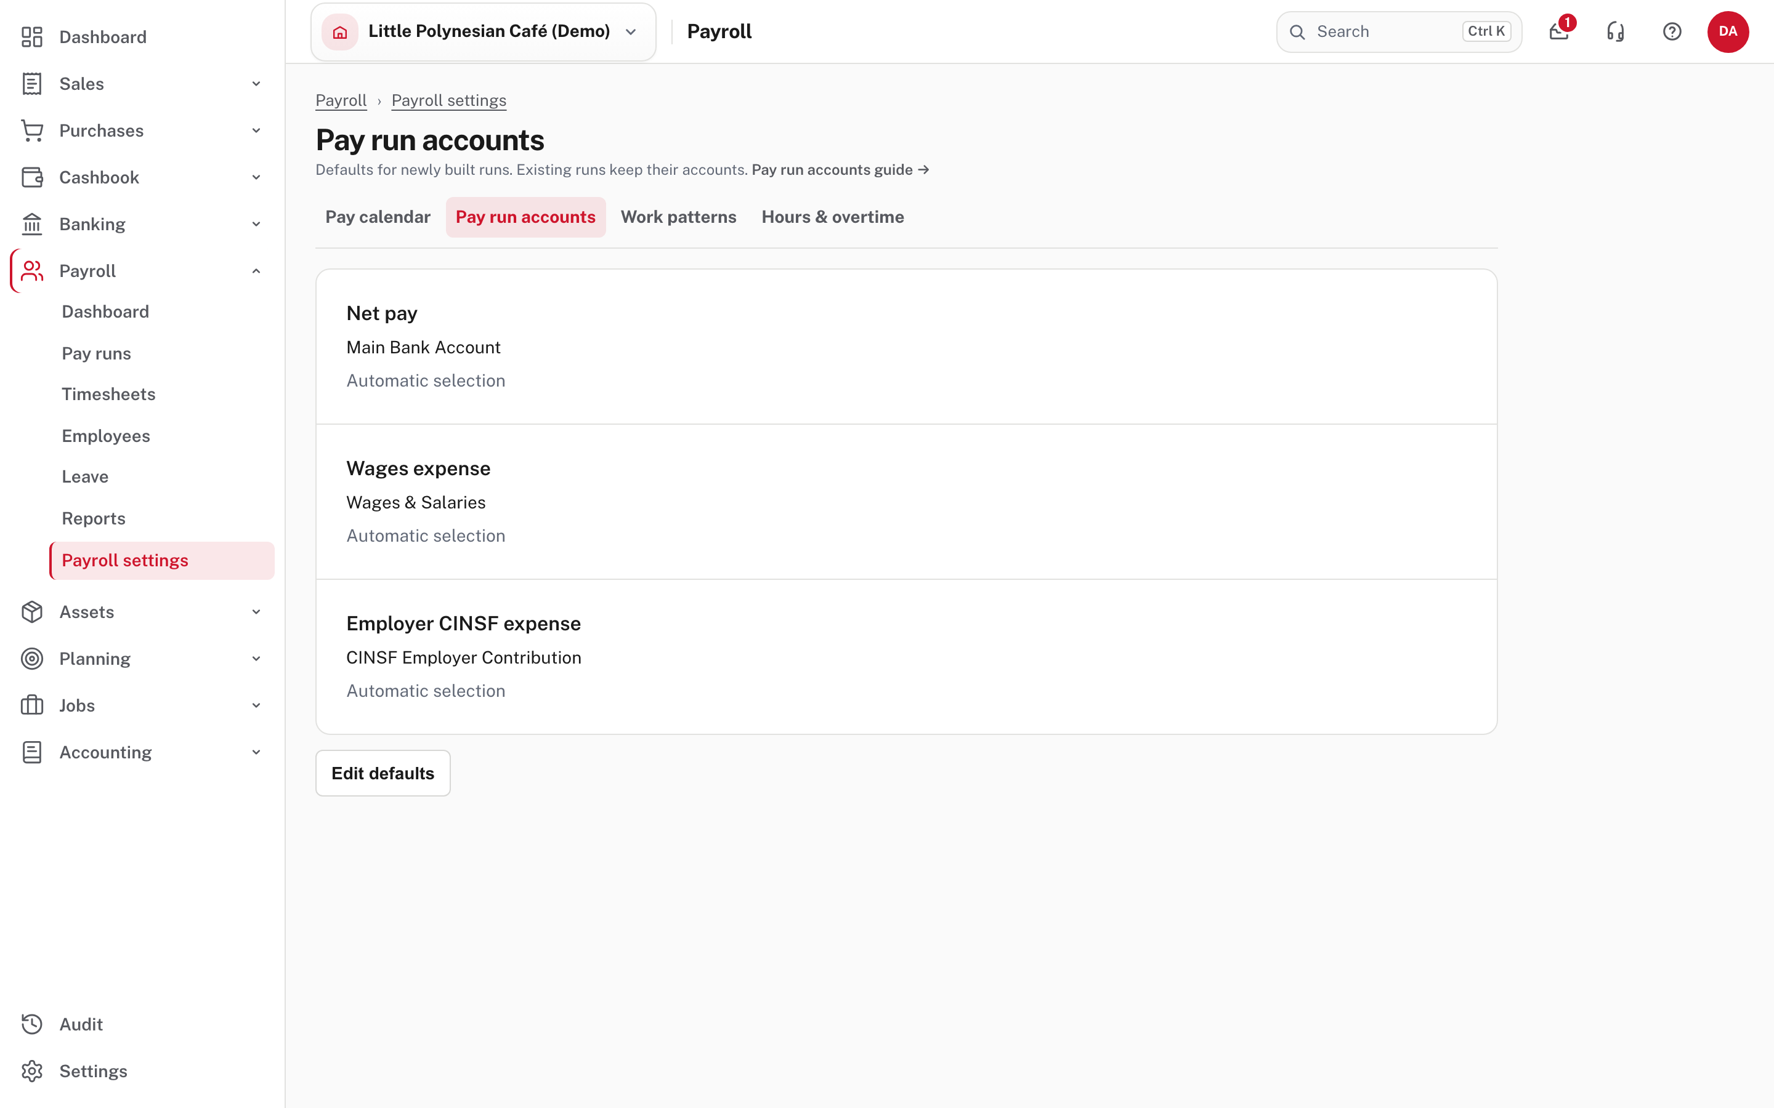Open the help question mark icon
Viewport: 1774px width, 1108px height.
1672,31
